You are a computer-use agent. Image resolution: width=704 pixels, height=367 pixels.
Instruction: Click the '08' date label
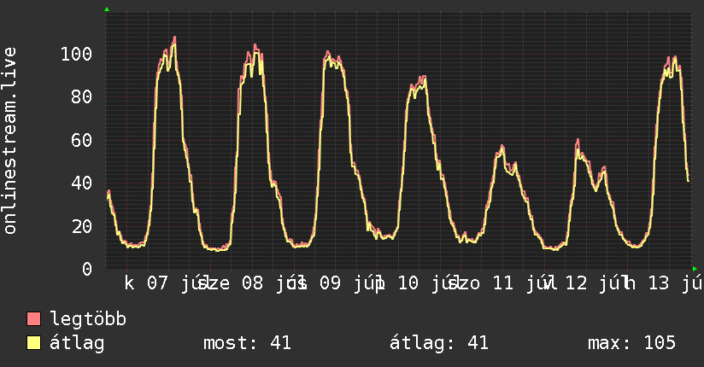point(252,283)
